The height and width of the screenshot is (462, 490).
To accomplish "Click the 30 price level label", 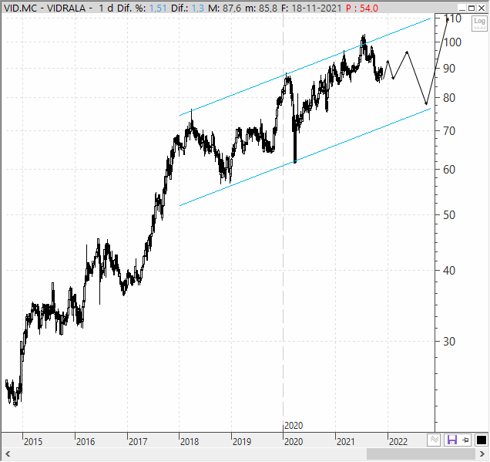I will coord(449,342).
